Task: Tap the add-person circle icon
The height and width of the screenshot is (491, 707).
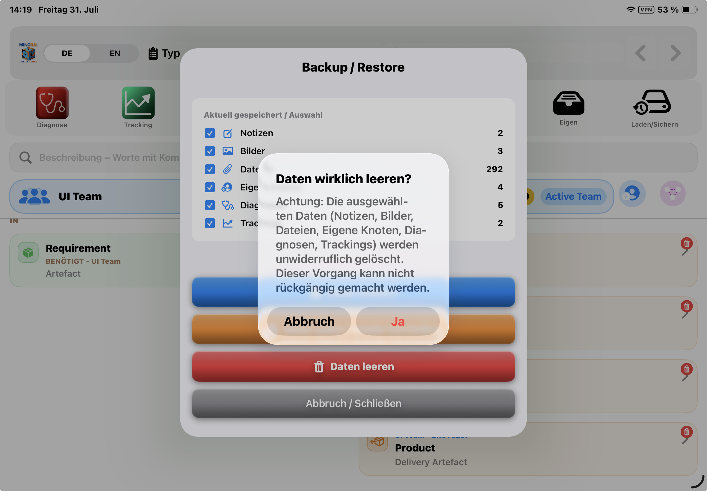Action: (x=632, y=194)
